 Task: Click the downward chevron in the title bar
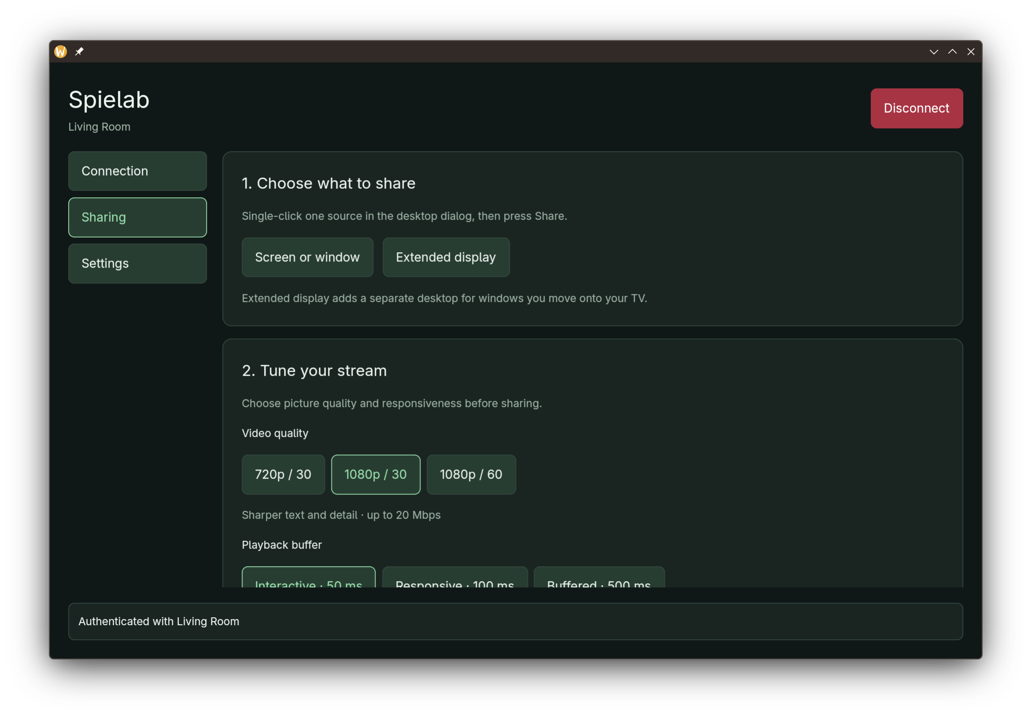coord(933,52)
